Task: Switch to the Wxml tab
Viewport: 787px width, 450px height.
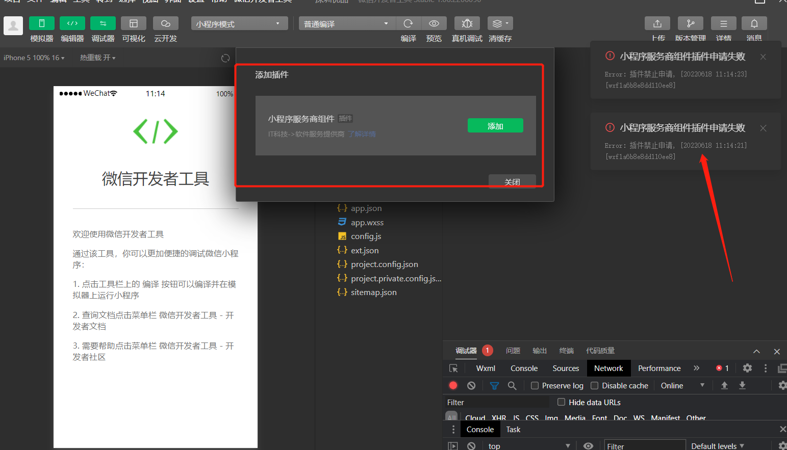Action: coord(486,368)
